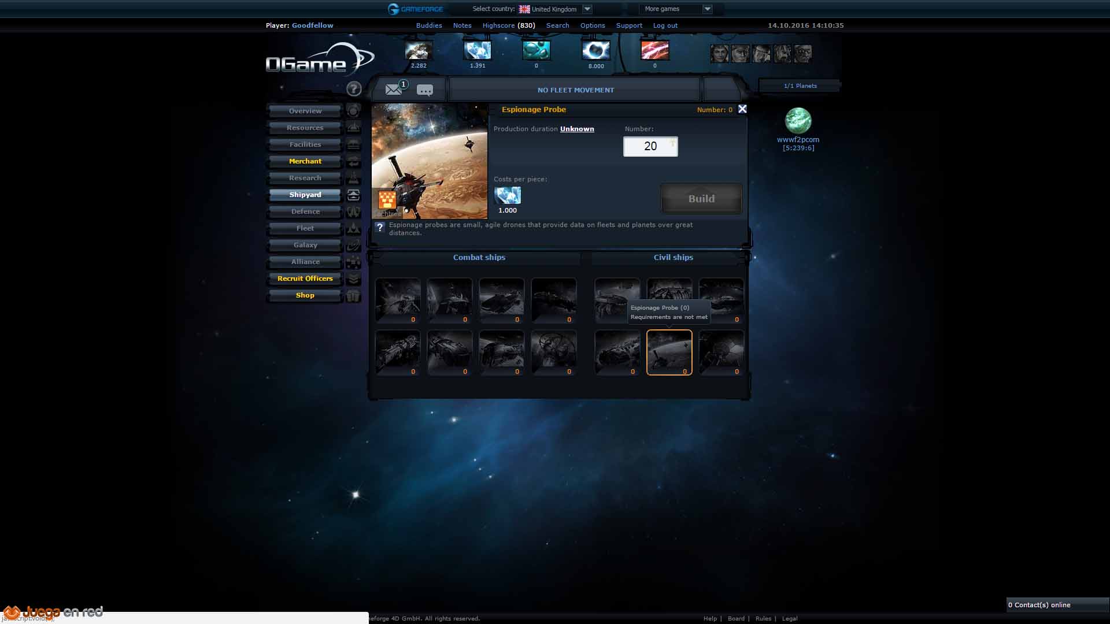This screenshot has width=1110, height=624.
Task: Open the Espionage Probe techtree icon
Action: [x=387, y=200]
